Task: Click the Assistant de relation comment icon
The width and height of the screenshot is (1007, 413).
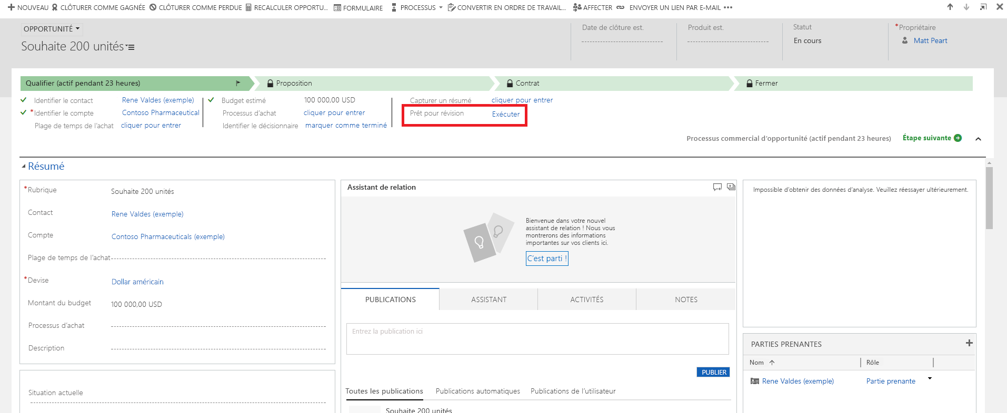Action: 717,187
